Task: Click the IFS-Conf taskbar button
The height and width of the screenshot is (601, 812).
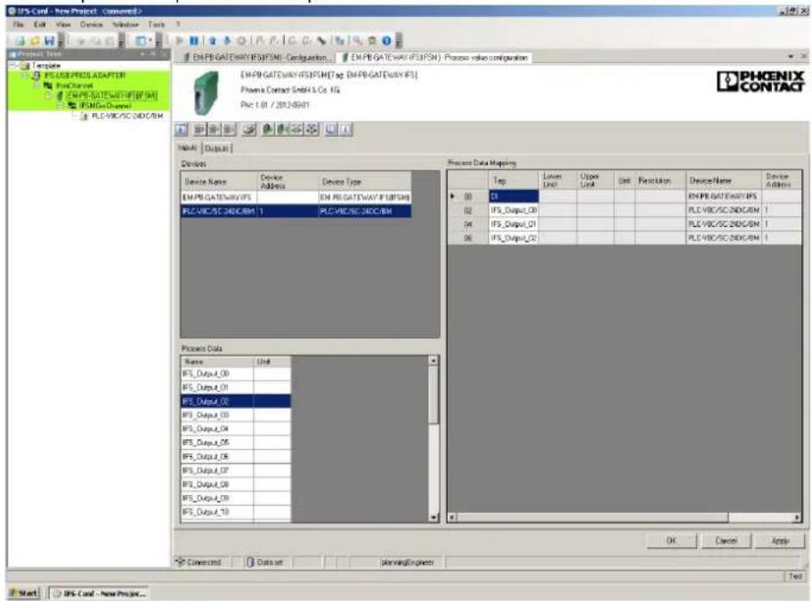Action: pyautogui.click(x=98, y=593)
